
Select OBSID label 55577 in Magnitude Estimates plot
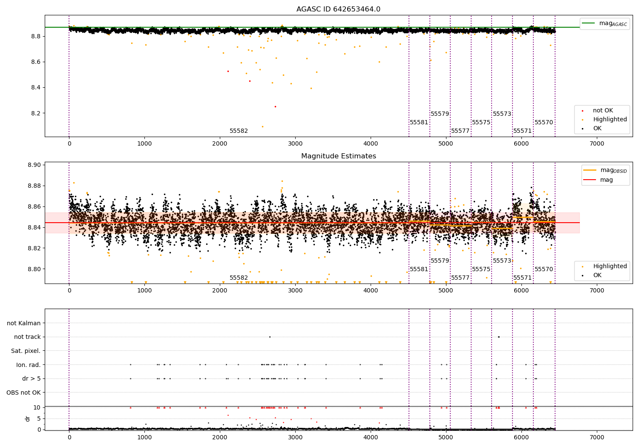(461, 278)
